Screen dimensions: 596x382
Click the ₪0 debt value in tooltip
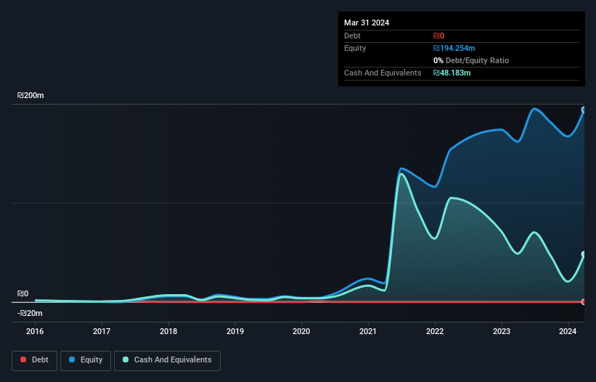click(438, 36)
